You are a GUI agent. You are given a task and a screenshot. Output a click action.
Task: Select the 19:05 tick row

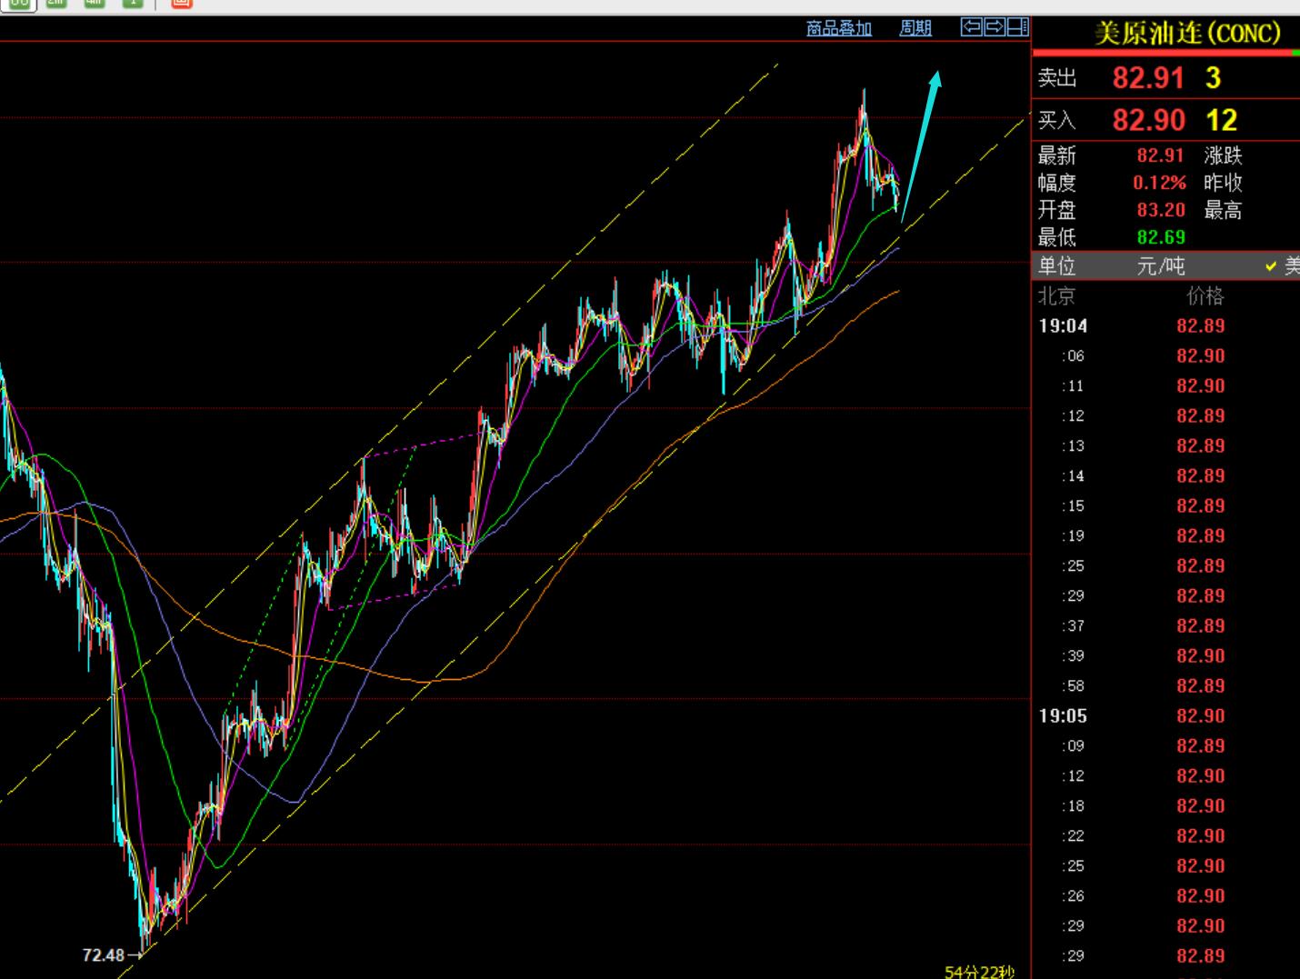pos(1165,715)
